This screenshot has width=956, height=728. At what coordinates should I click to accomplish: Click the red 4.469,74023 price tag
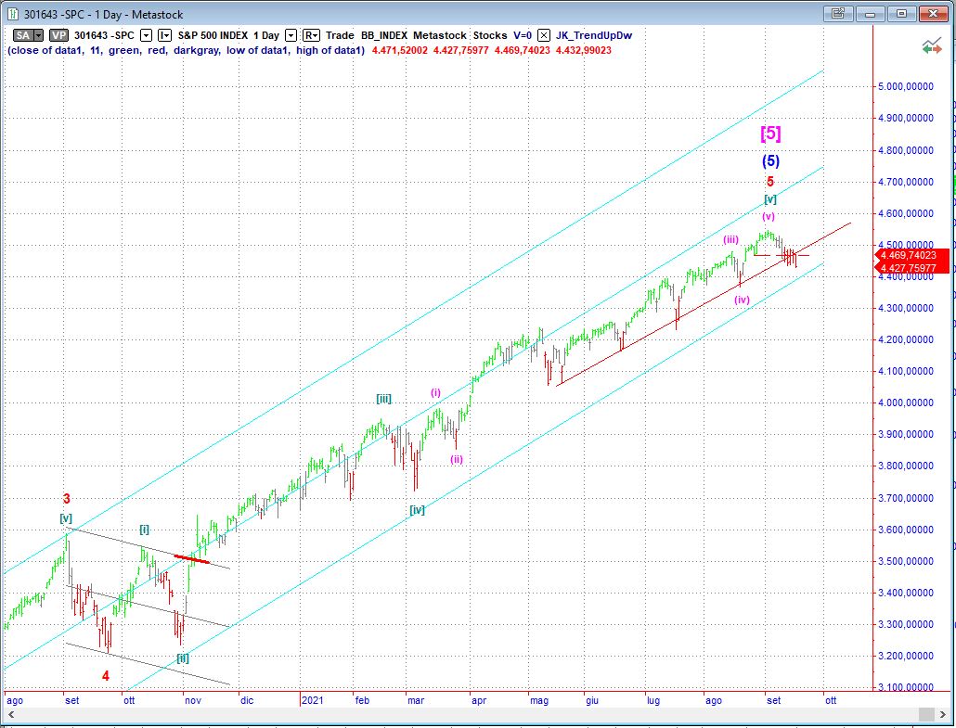[x=911, y=255]
